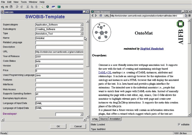The image size is (192, 135).
Task: Go forward in the HTML Browser
Action: click(x=96, y=16)
